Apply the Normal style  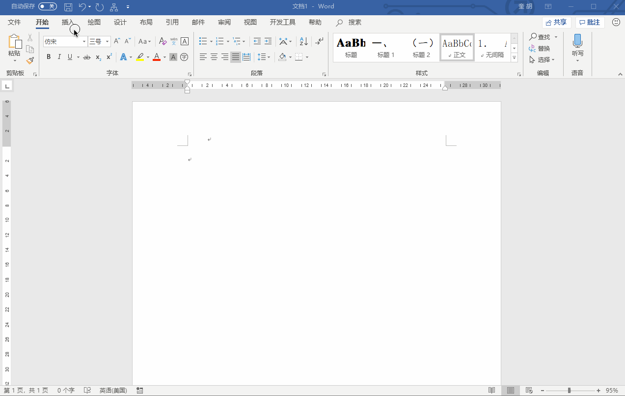(457, 48)
